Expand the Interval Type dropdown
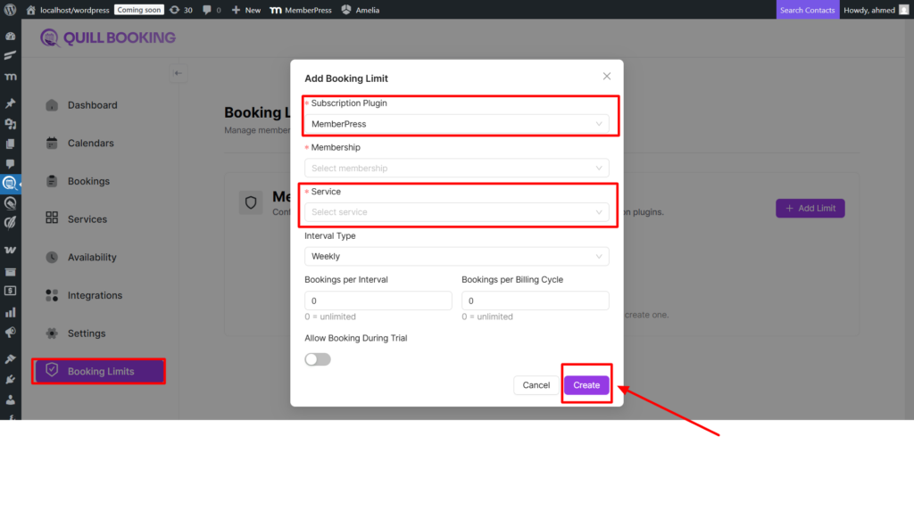The height and width of the screenshot is (527, 914). (x=456, y=256)
